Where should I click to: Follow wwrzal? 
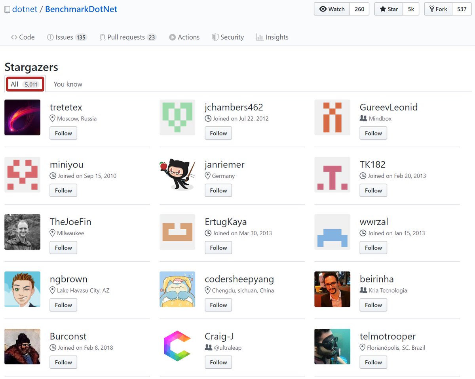tap(373, 248)
